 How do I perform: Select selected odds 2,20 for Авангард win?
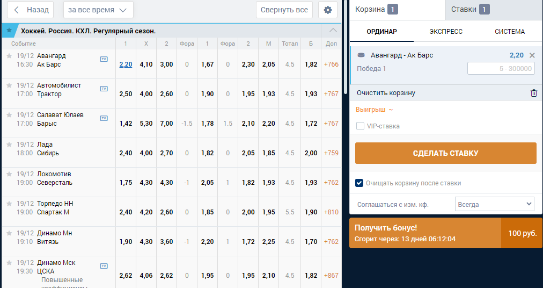point(126,64)
